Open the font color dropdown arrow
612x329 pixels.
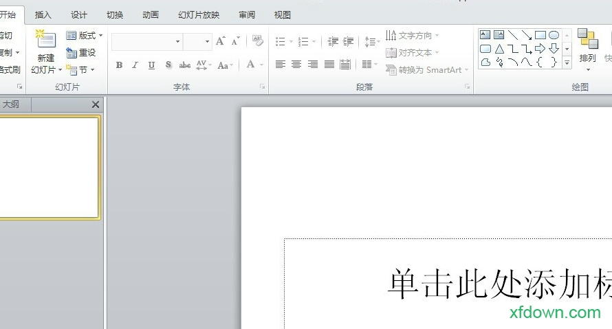[261, 65]
